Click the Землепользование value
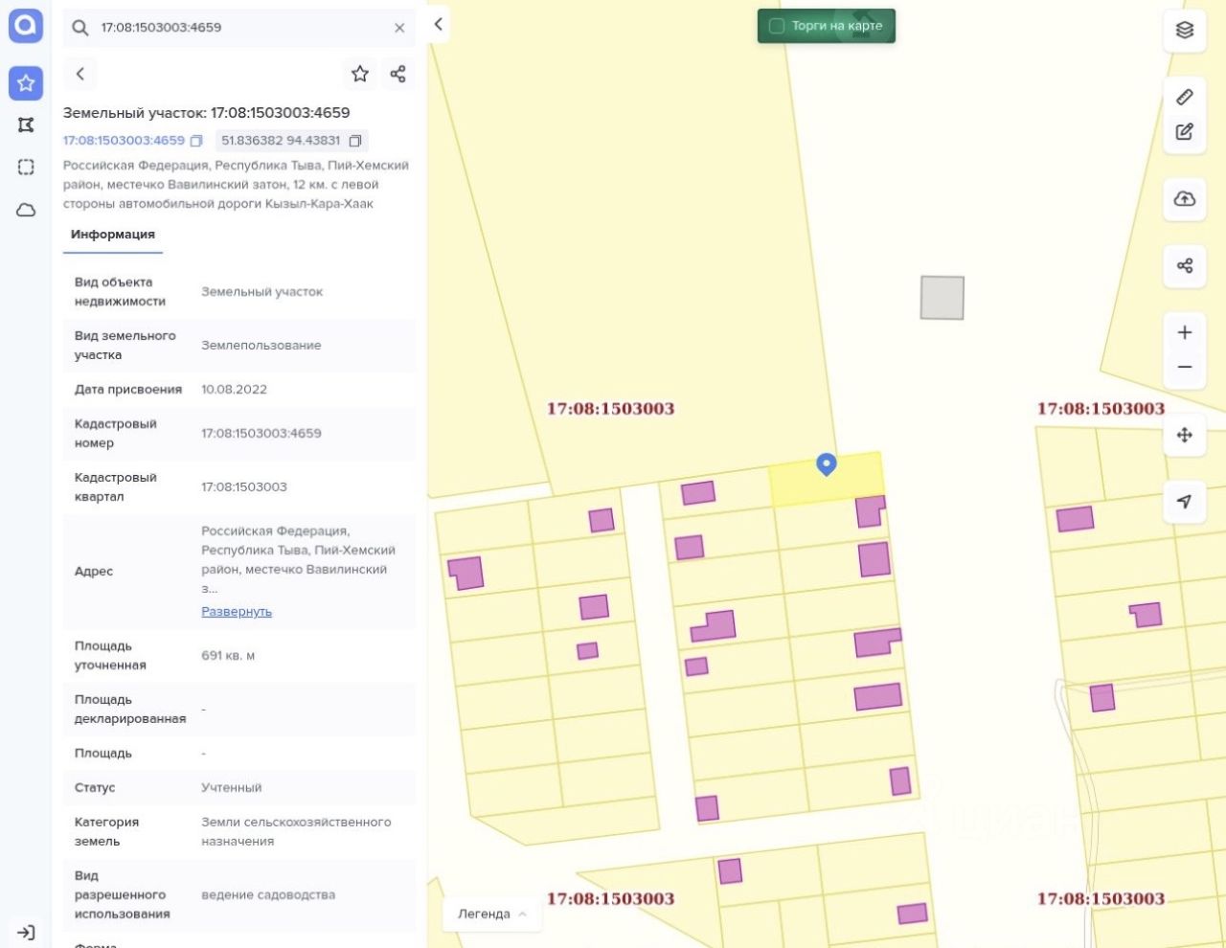The width and height of the screenshot is (1226, 948). 261,346
